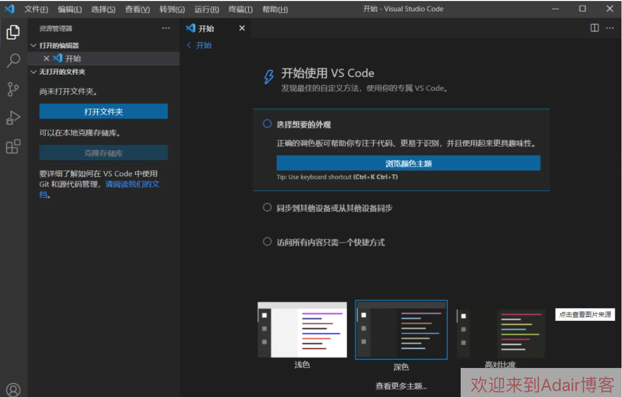The height and width of the screenshot is (397, 622).
Task: Select the 选择想要的外观 step circle
Action: tap(267, 124)
